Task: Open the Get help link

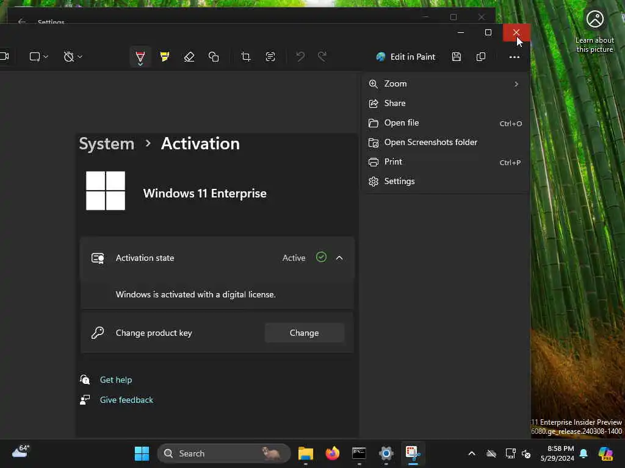Action: click(x=116, y=380)
